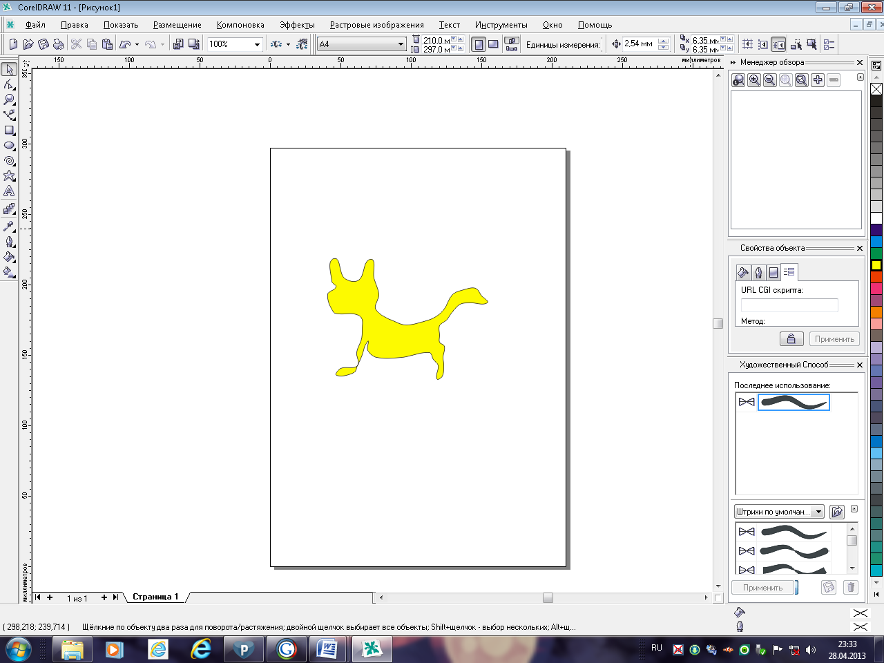Open the Undo history dropdown arrow

tap(137, 44)
